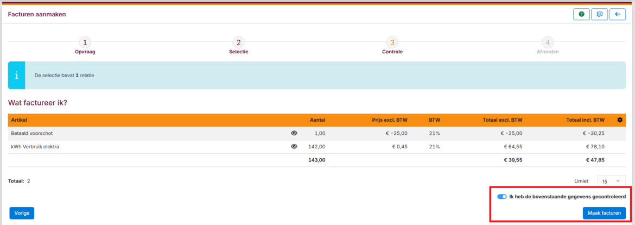Image resolution: width=635 pixels, height=225 pixels.
Task: Select the kWh Verbruik elektra row text
Action: click(x=35, y=147)
